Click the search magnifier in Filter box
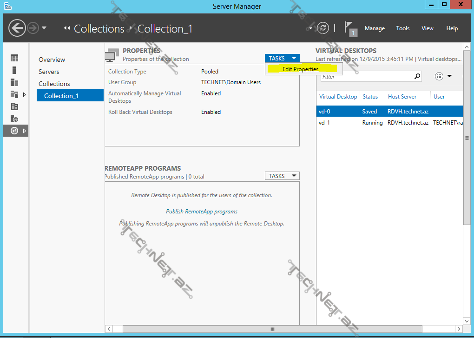 417,76
